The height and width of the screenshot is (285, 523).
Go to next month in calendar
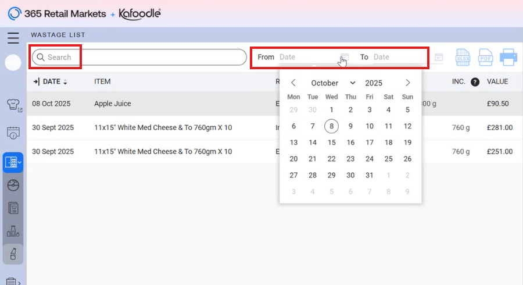pos(407,83)
